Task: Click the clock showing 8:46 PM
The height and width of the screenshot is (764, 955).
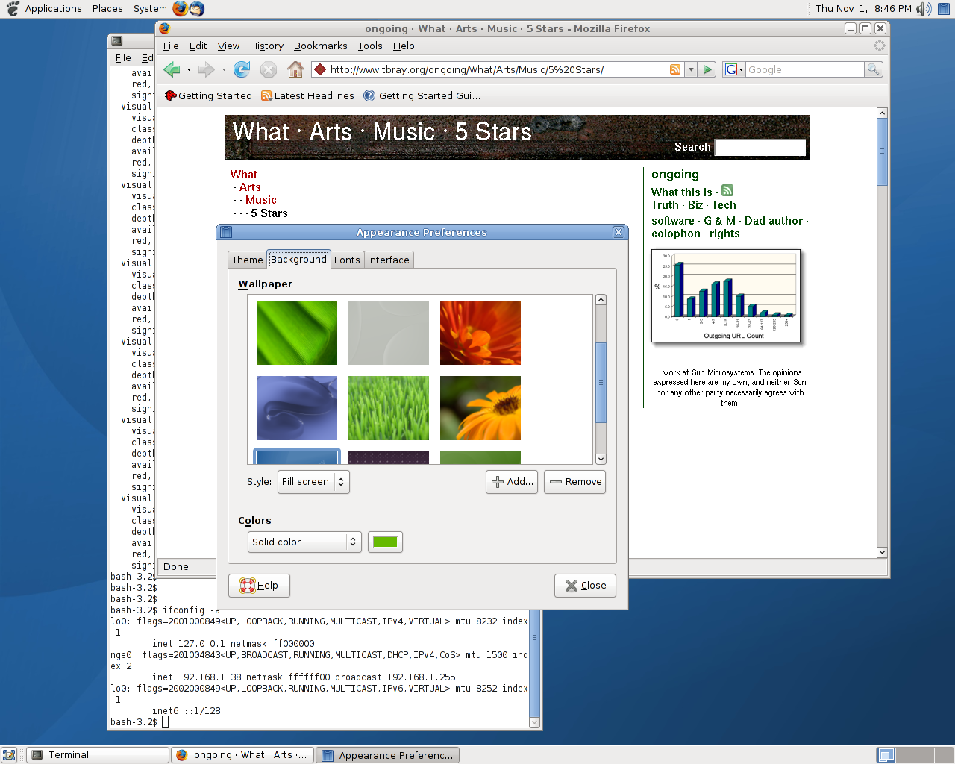Action: pyautogui.click(x=863, y=8)
